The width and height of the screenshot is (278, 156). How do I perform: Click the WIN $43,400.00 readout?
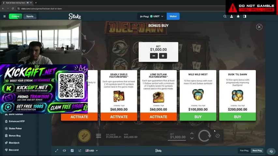tap(130, 136)
